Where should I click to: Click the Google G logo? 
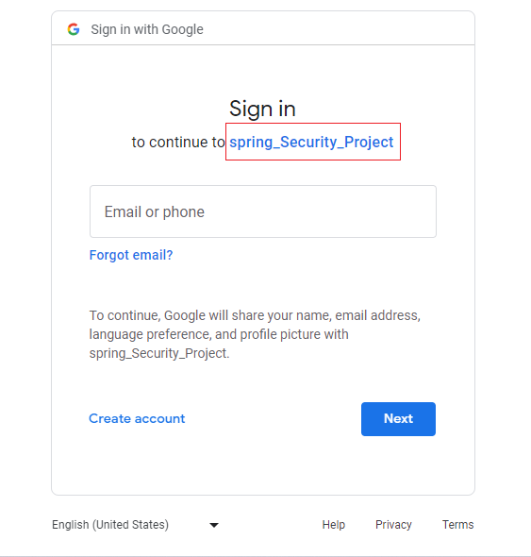(x=74, y=29)
